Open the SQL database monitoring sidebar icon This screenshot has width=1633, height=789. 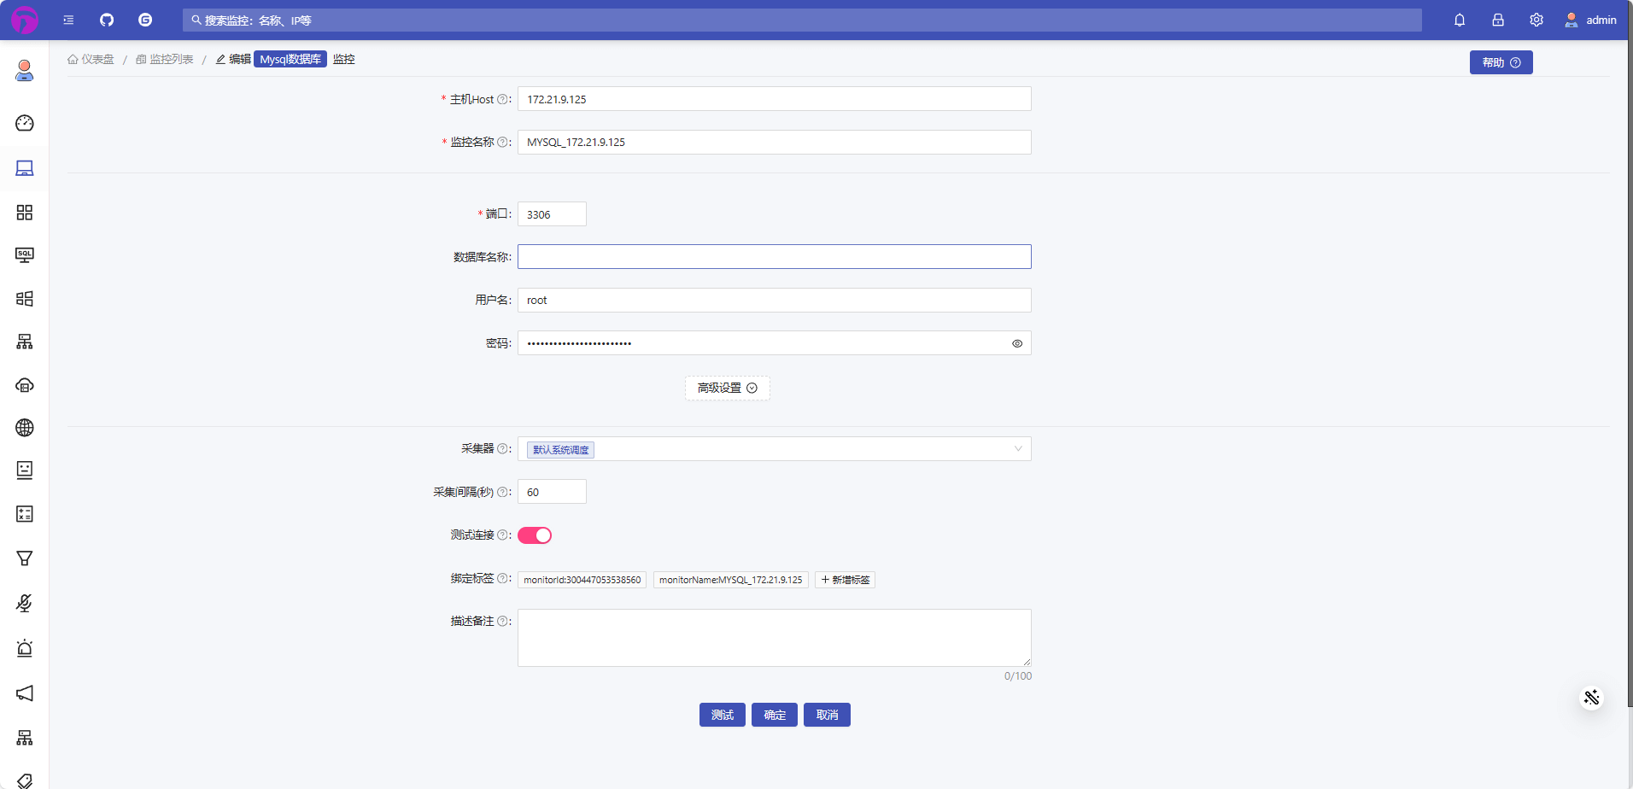[x=25, y=254]
